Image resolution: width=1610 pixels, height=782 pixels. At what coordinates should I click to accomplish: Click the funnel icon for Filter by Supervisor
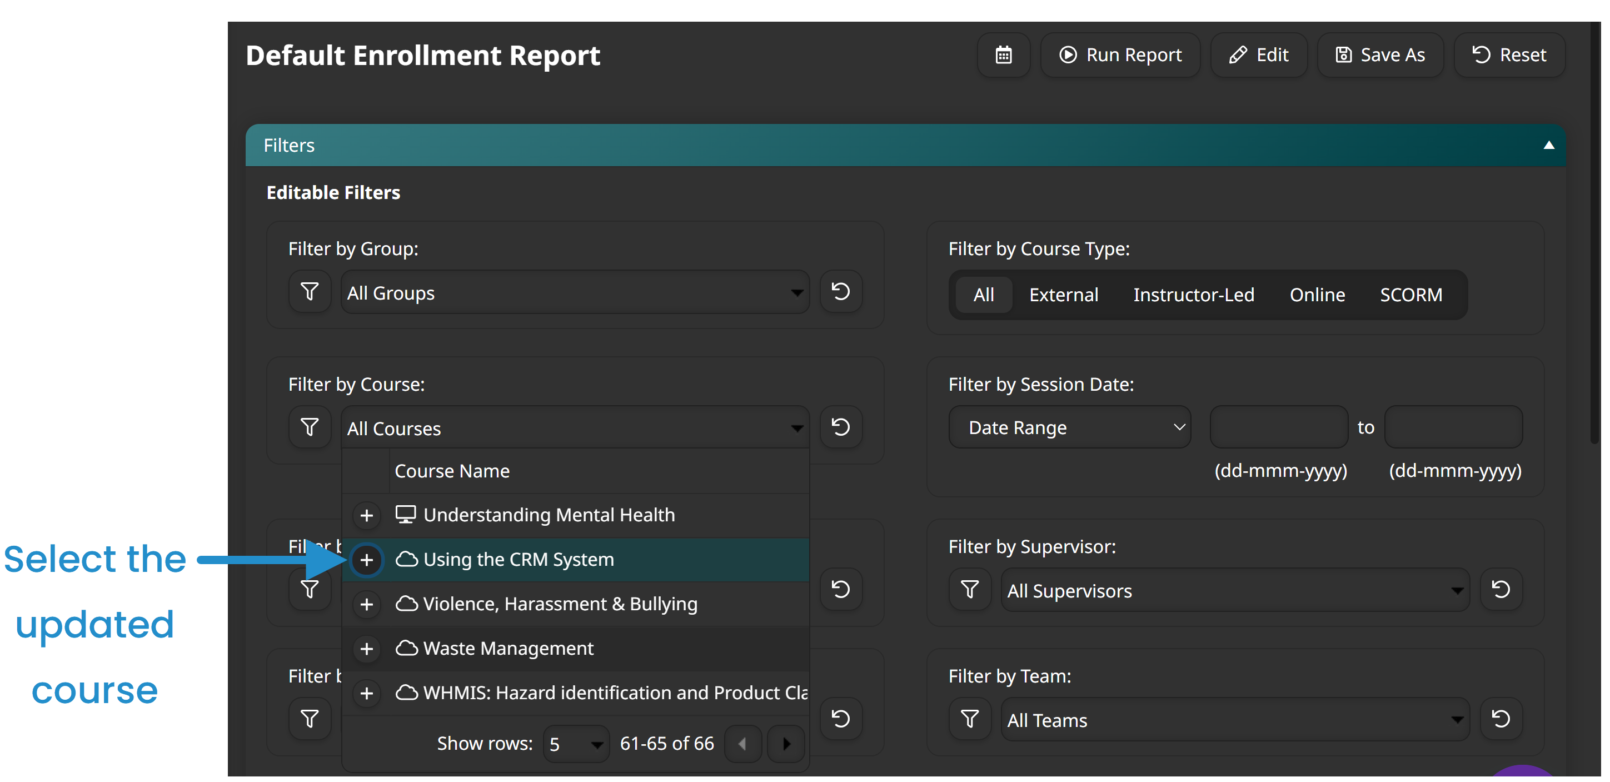[x=970, y=589]
